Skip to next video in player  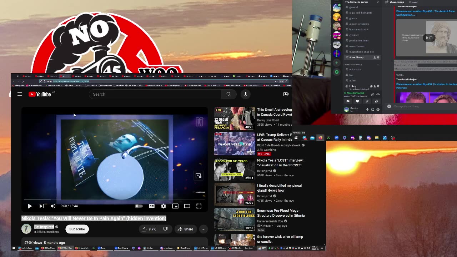(x=41, y=206)
